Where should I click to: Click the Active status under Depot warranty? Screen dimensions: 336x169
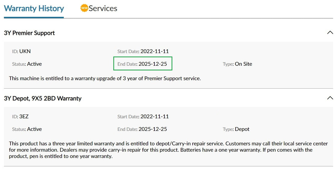click(34, 129)
